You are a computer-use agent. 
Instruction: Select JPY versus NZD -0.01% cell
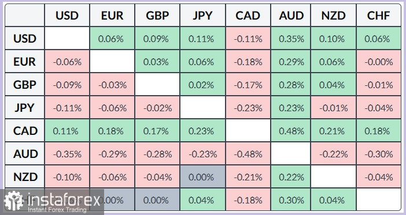(334, 108)
